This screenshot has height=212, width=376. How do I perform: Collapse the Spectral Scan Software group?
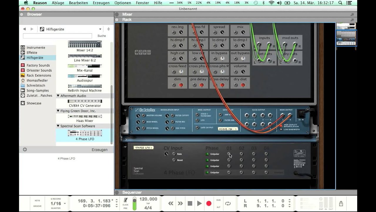pyautogui.click(x=58, y=126)
